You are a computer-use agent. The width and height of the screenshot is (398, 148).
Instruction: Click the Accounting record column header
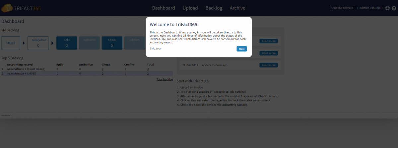(20, 65)
